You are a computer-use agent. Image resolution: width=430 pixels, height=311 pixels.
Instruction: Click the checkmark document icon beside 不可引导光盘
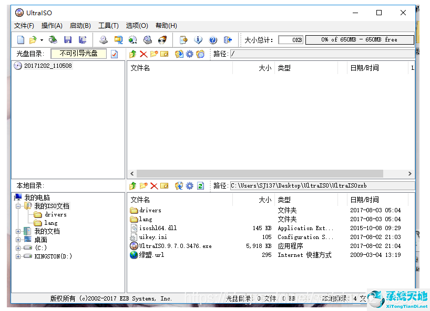(x=115, y=54)
